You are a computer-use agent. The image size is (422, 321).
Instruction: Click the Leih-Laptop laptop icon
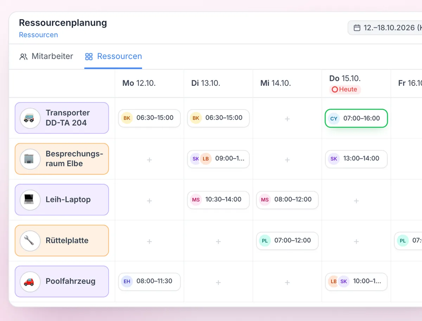30,200
